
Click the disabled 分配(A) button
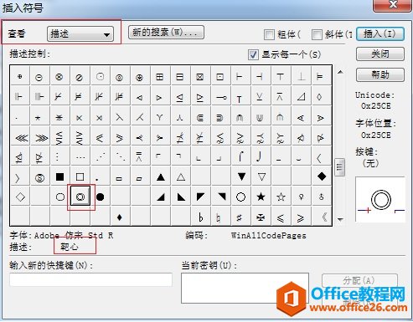[359, 280]
